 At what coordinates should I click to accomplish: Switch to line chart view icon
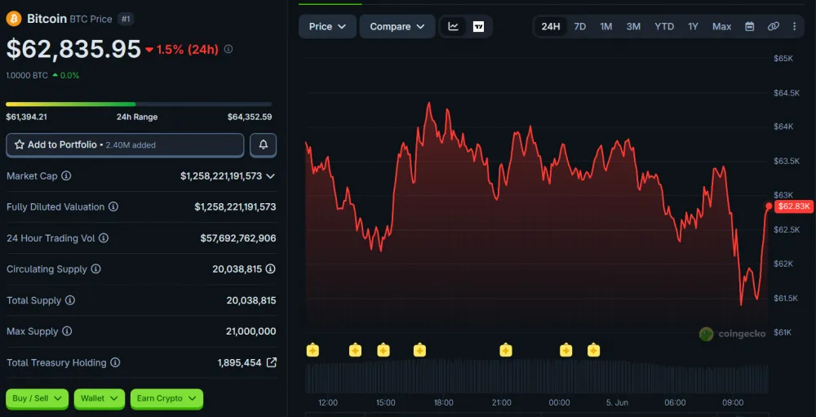[453, 27]
